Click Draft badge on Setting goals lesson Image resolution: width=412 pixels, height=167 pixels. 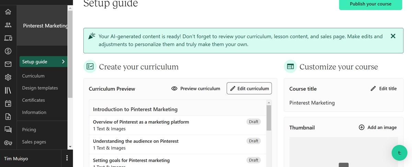[x=254, y=160]
